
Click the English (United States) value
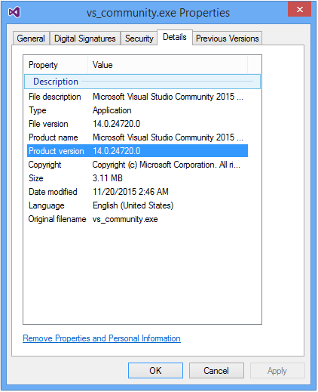click(x=133, y=205)
